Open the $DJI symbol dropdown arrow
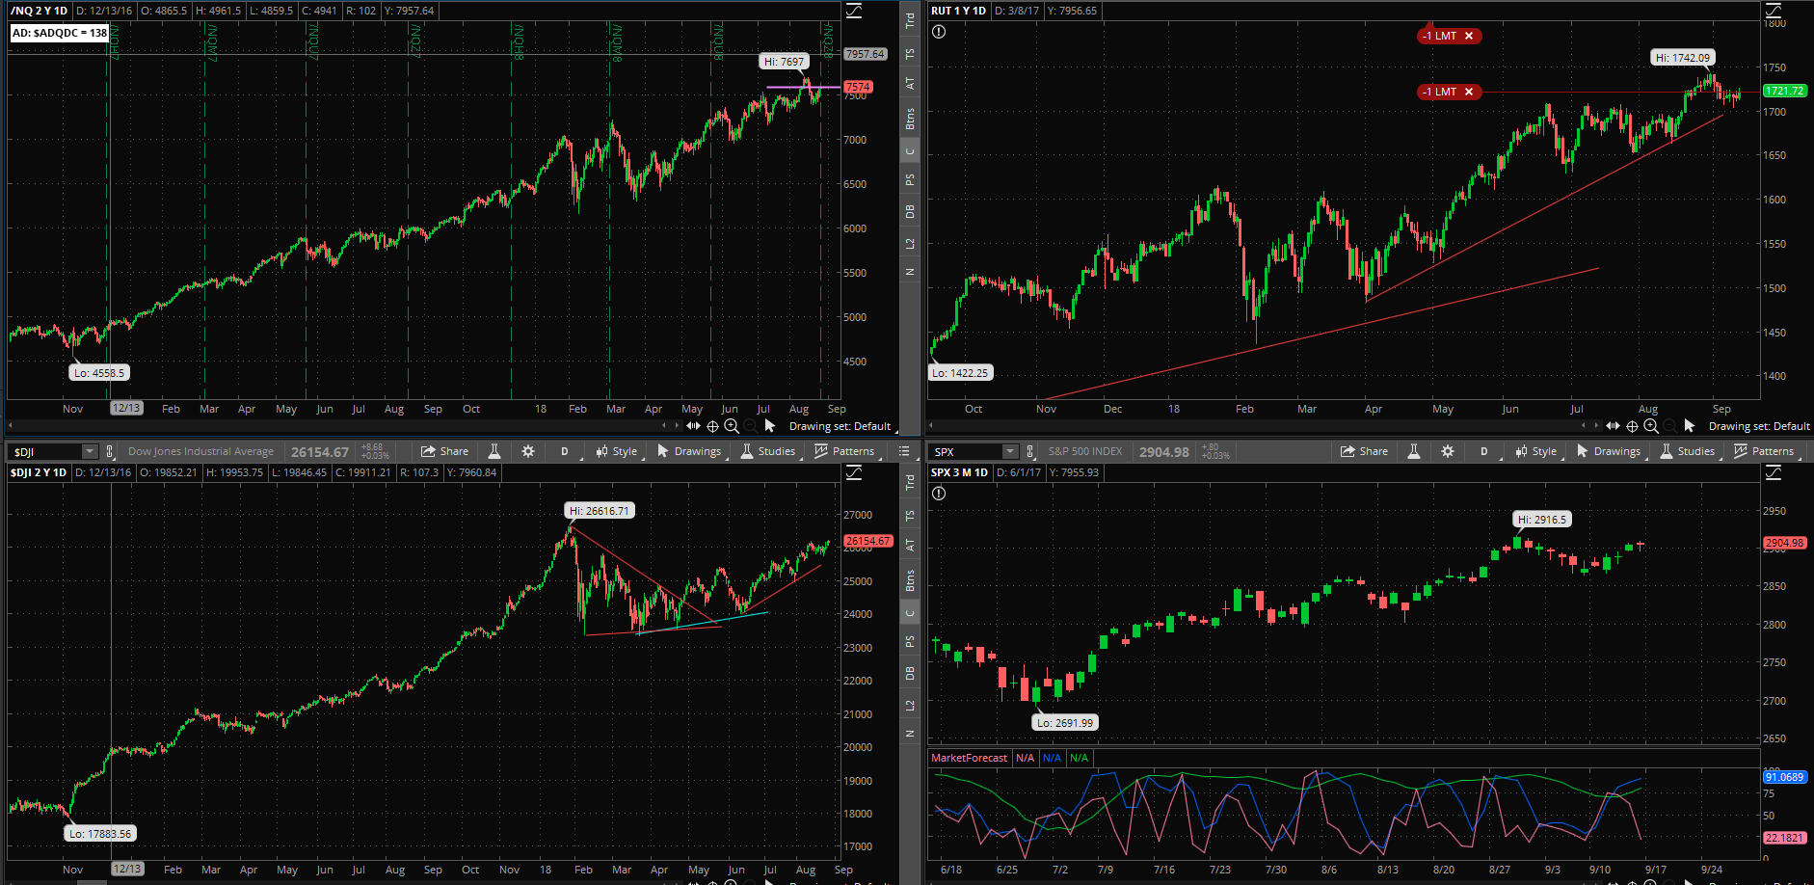 point(90,451)
